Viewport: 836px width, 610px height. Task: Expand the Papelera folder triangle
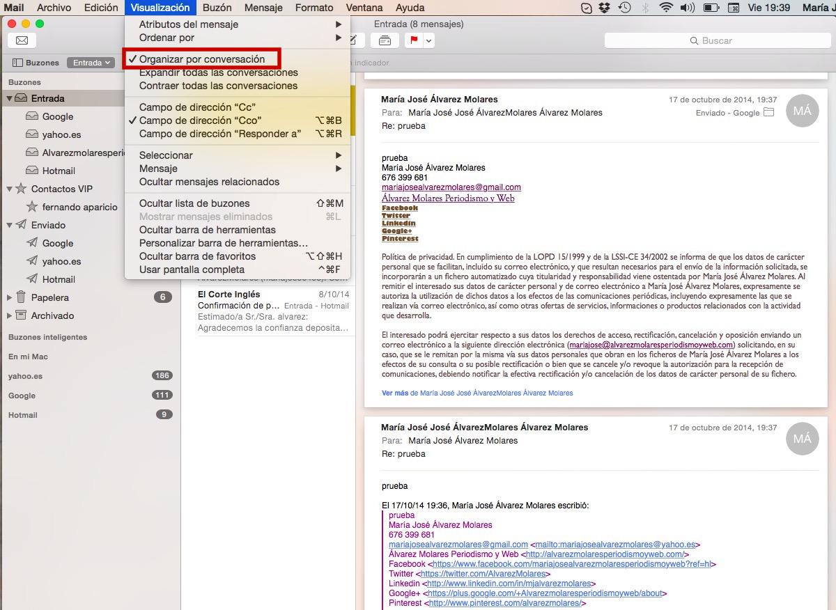10,297
